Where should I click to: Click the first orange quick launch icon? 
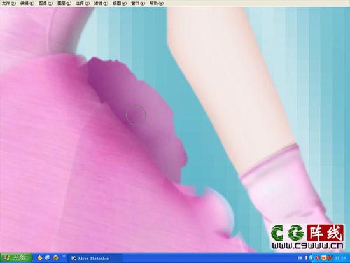click(40, 258)
